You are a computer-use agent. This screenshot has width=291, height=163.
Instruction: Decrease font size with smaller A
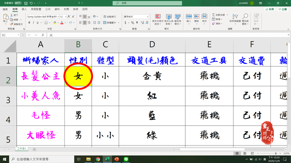[73, 16]
